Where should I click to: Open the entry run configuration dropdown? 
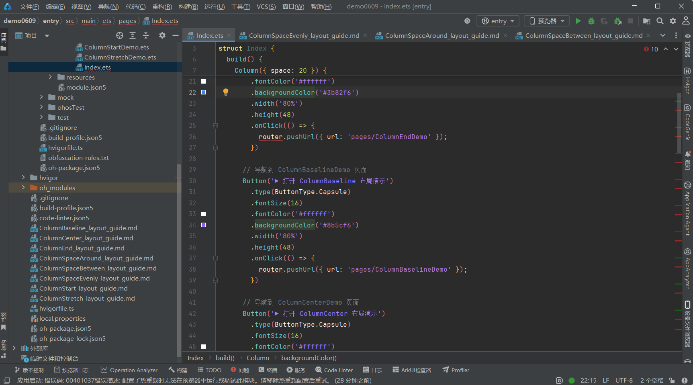click(x=498, y=21)
